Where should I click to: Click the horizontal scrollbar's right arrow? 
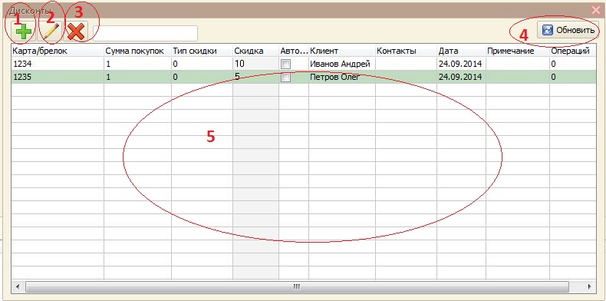(589, 286)
